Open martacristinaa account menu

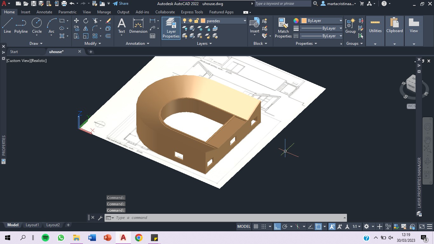[x=339, y=3]
